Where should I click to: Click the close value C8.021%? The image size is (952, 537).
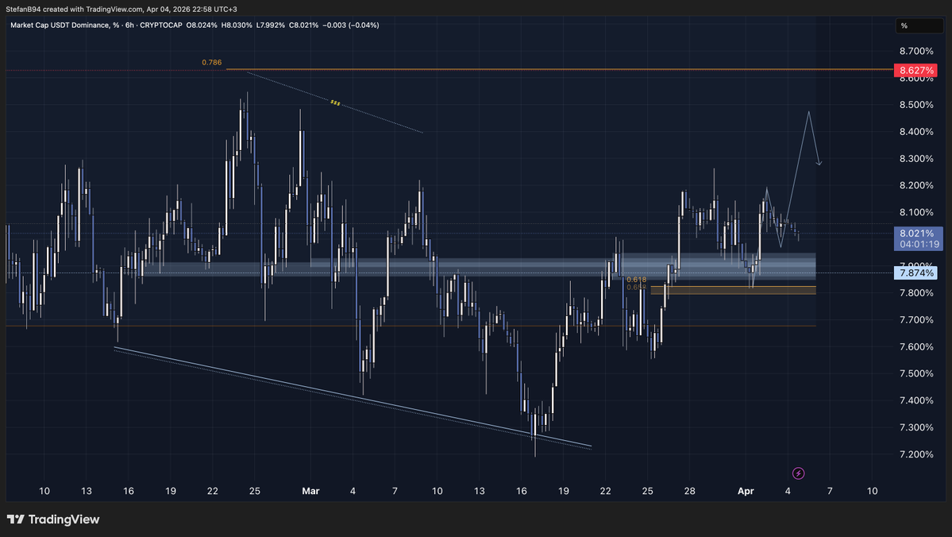coord(303,25)
